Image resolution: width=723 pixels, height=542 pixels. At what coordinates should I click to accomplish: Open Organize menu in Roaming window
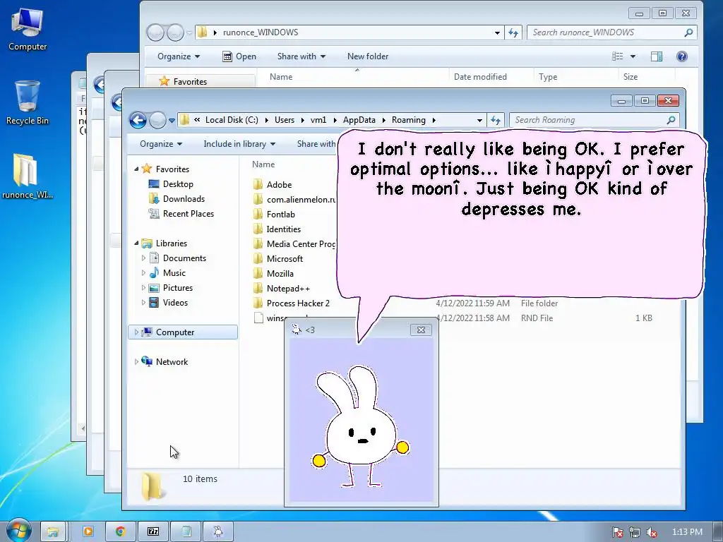[161, 144]
